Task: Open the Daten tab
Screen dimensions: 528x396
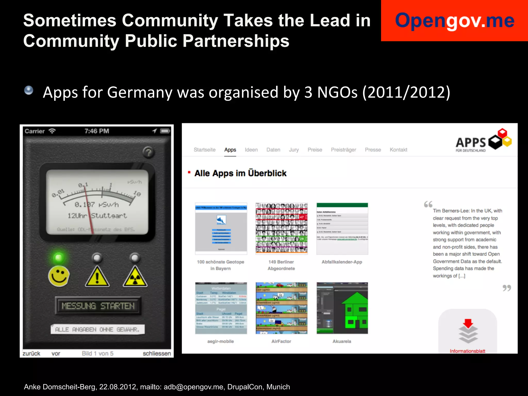Action: (x=273, y=150)
